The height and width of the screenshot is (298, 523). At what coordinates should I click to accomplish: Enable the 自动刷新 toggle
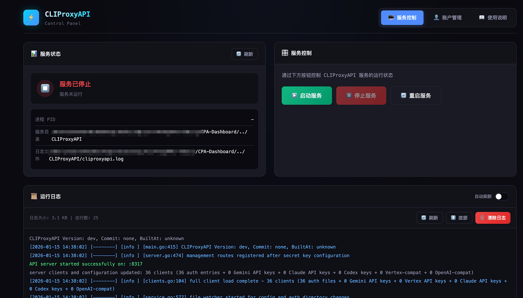[x=502, y=196]
